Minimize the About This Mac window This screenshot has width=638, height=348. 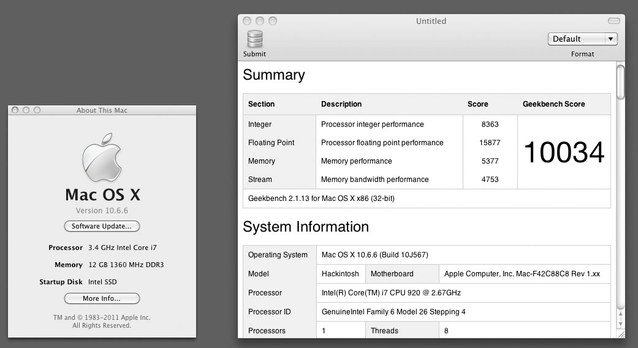click(x=26, y=110)
